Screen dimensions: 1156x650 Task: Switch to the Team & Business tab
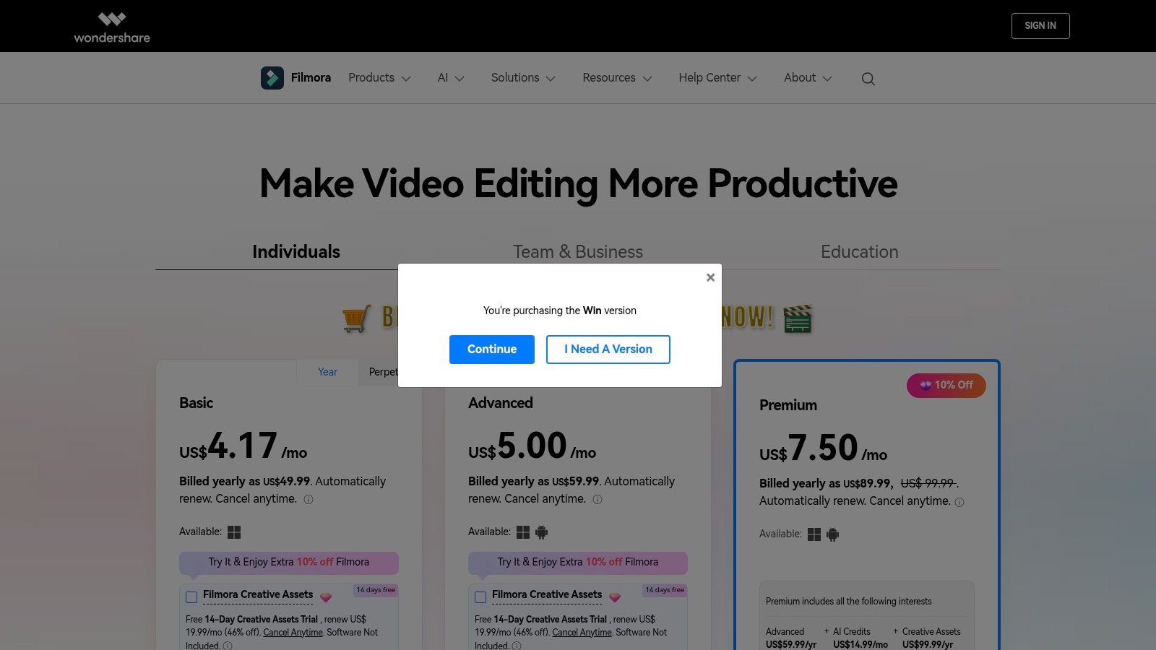click(x=578, y=251)
